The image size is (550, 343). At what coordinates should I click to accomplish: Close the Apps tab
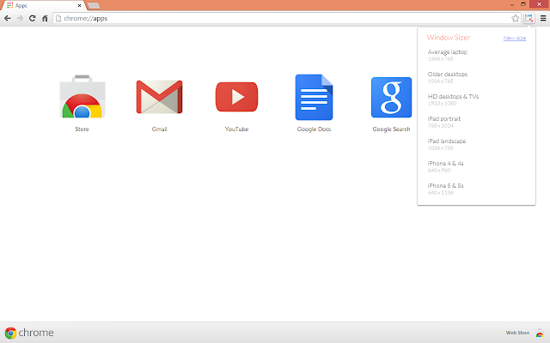(79, 6)
